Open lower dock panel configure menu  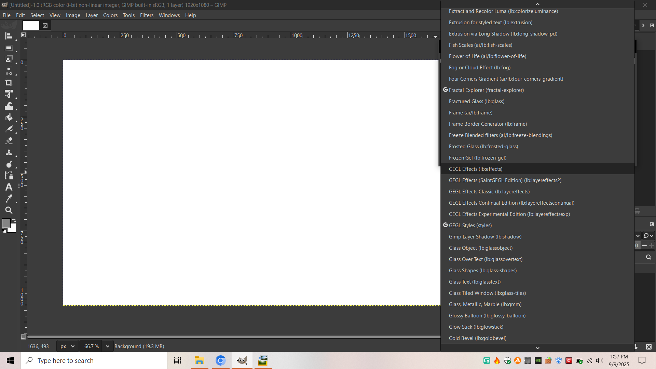coord(652,224)
